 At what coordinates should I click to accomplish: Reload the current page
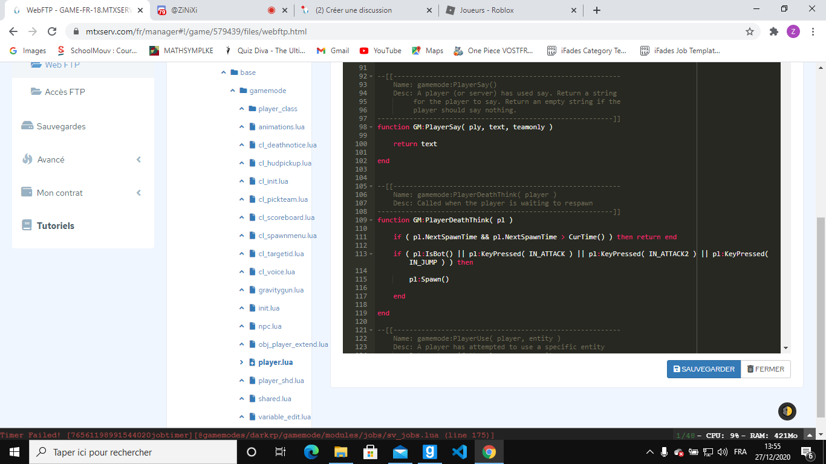click(52, 31)
